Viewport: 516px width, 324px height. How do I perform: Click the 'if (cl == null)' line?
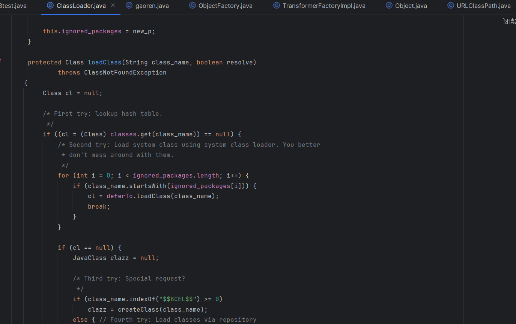(x=90, y=248)
